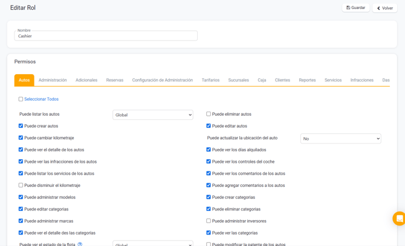405x246 pixels.
Task: Toggle Puede administrar inversores checkbox
Action: click(x=209, y=221)
